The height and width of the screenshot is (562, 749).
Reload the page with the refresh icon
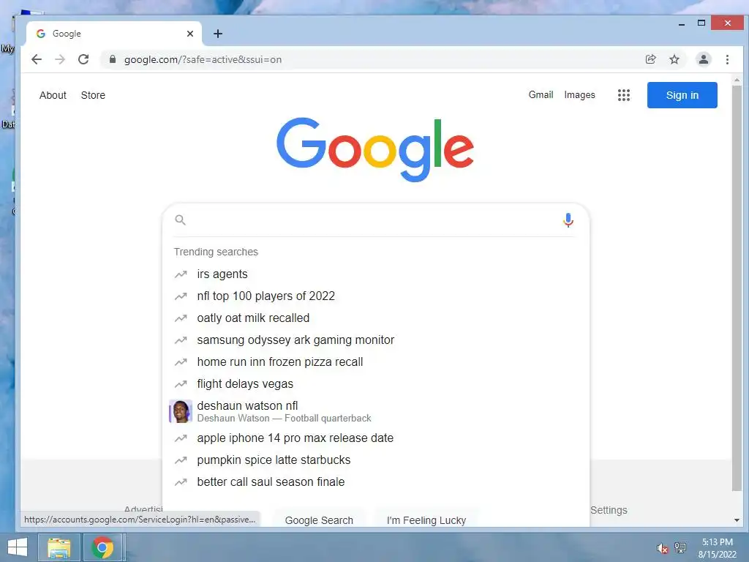(x=83, y=59)
